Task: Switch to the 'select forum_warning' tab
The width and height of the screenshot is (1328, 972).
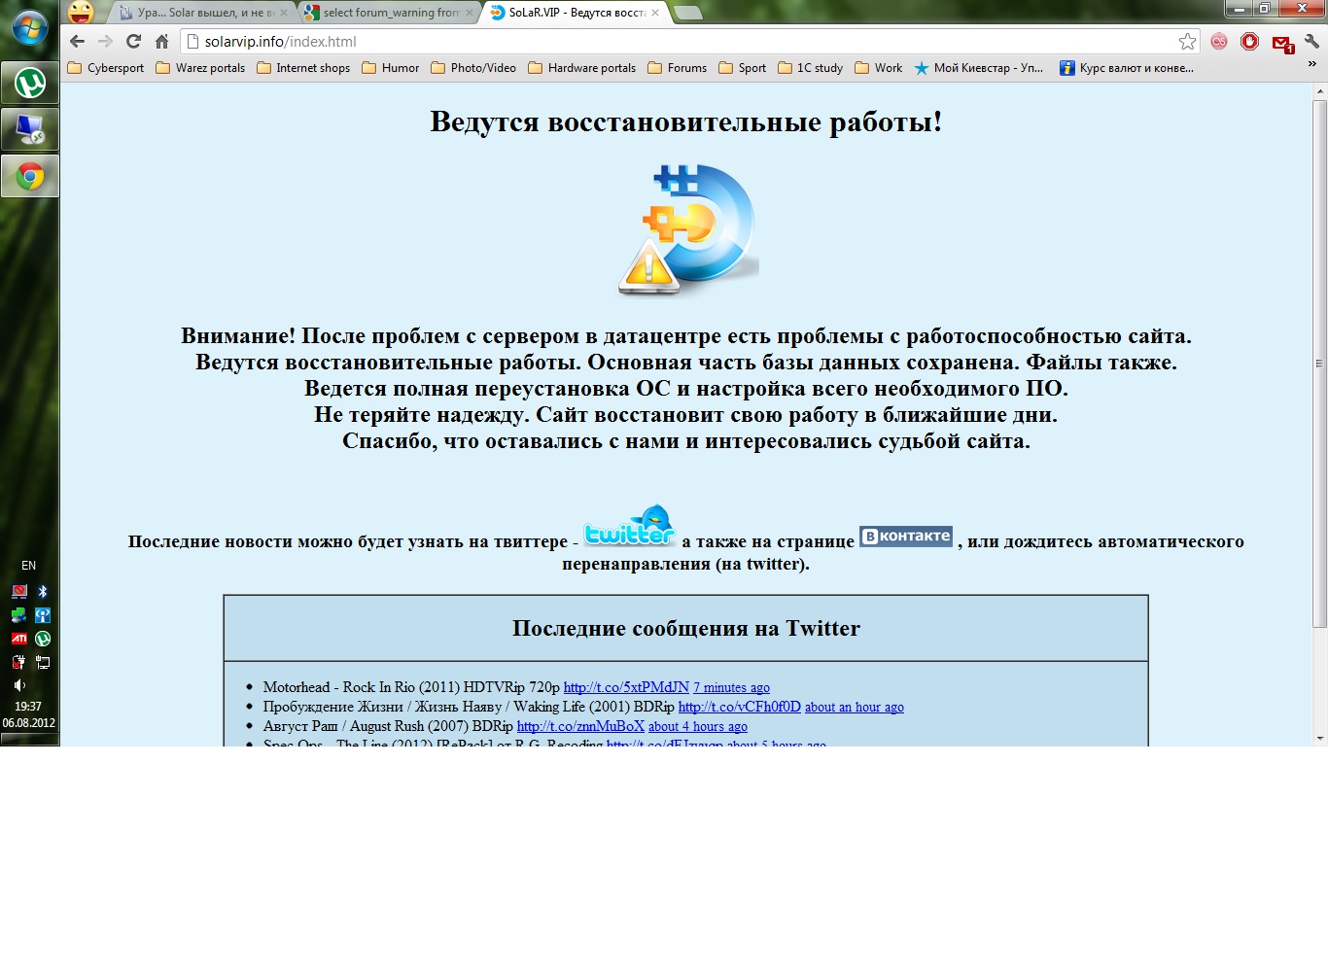Action: point(390,13)
